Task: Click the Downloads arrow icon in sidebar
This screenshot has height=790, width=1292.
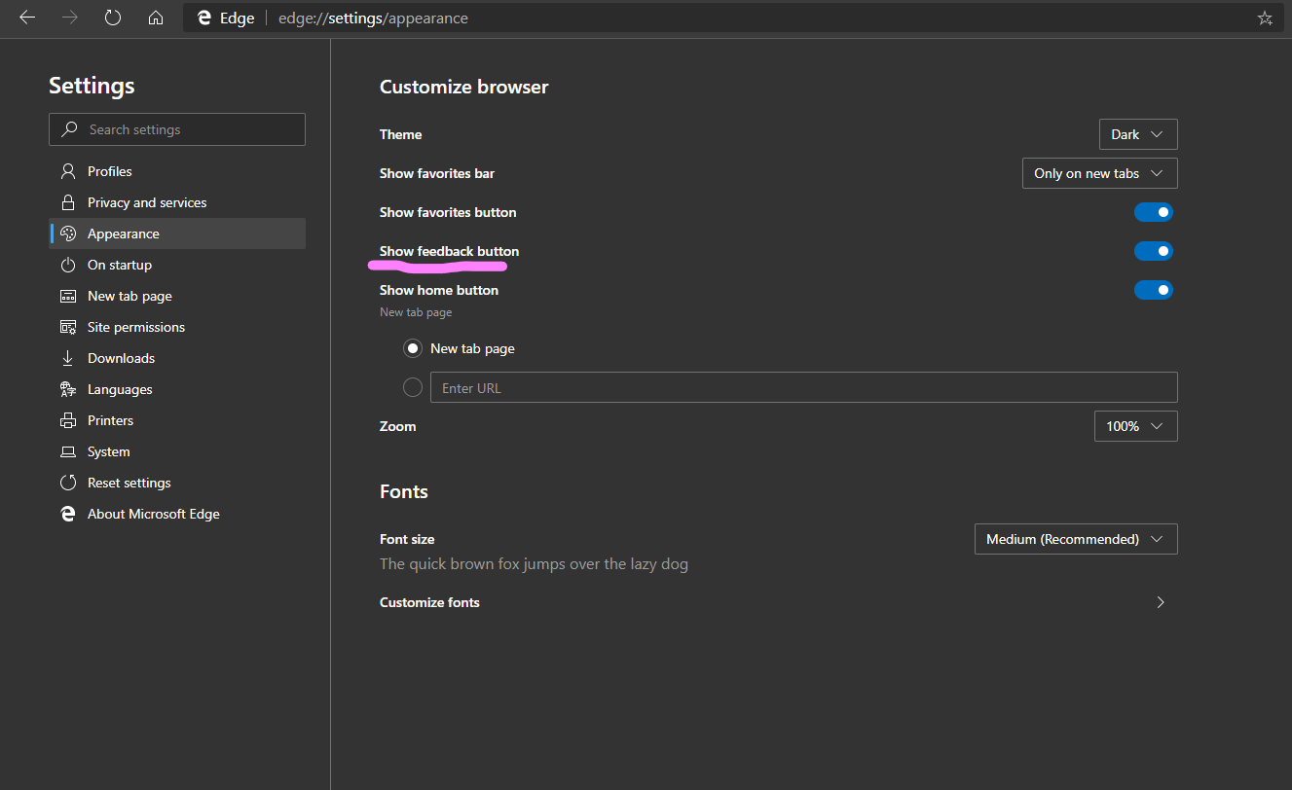Action: point(68,358)
